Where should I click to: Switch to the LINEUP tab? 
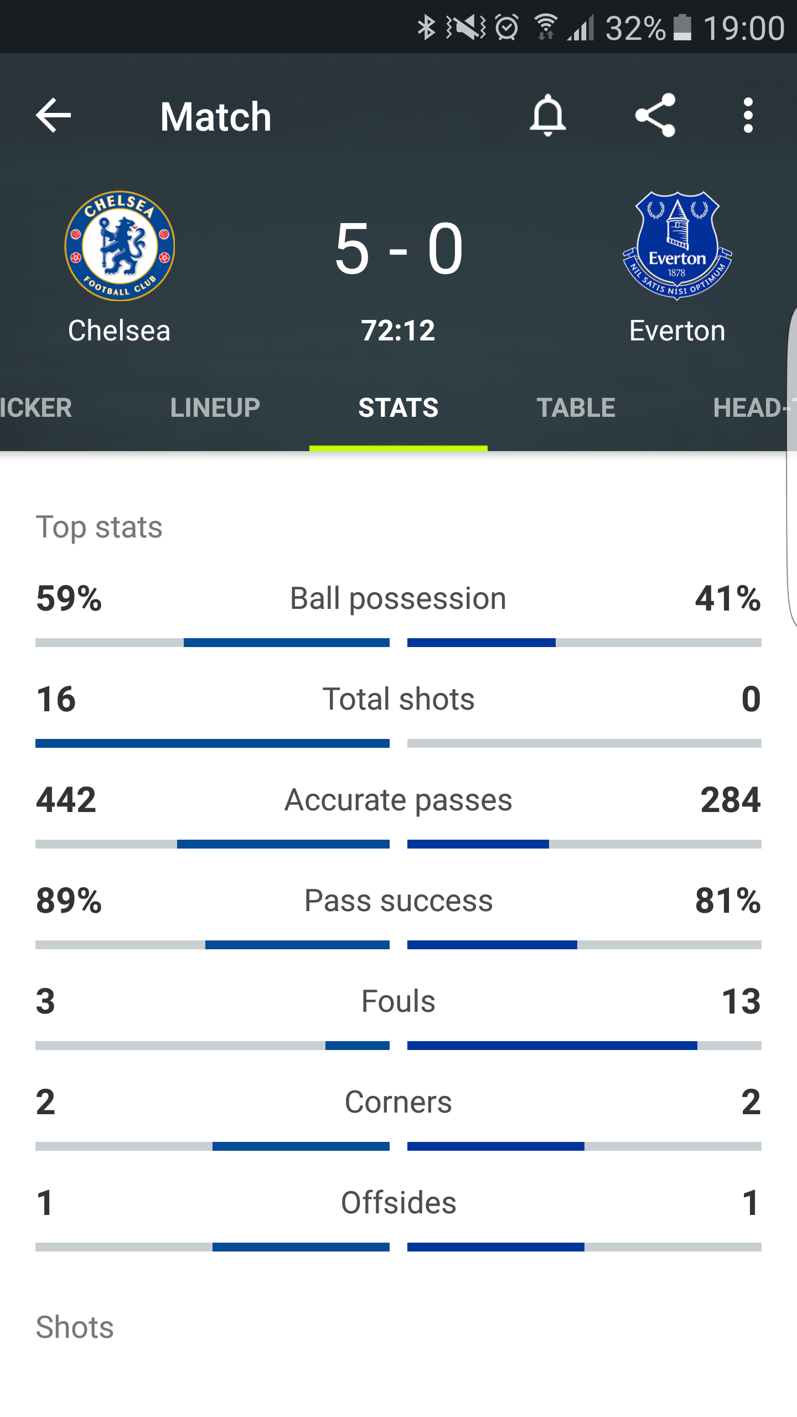(215, 408)
